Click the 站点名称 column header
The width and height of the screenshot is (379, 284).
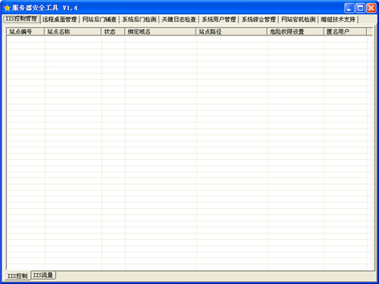73,32
